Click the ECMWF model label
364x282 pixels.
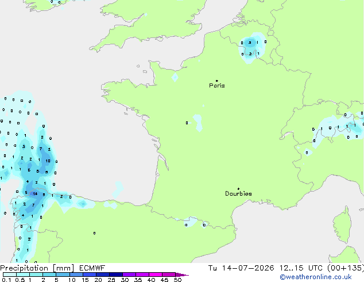point(92,268)
